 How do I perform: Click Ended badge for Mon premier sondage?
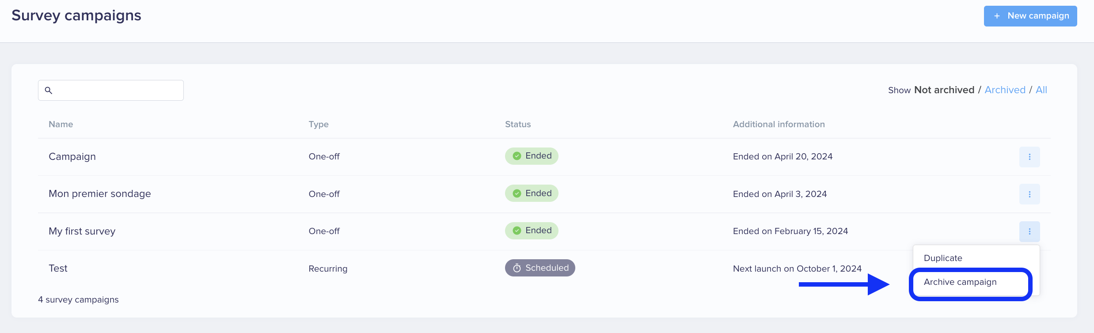[532, 193]
